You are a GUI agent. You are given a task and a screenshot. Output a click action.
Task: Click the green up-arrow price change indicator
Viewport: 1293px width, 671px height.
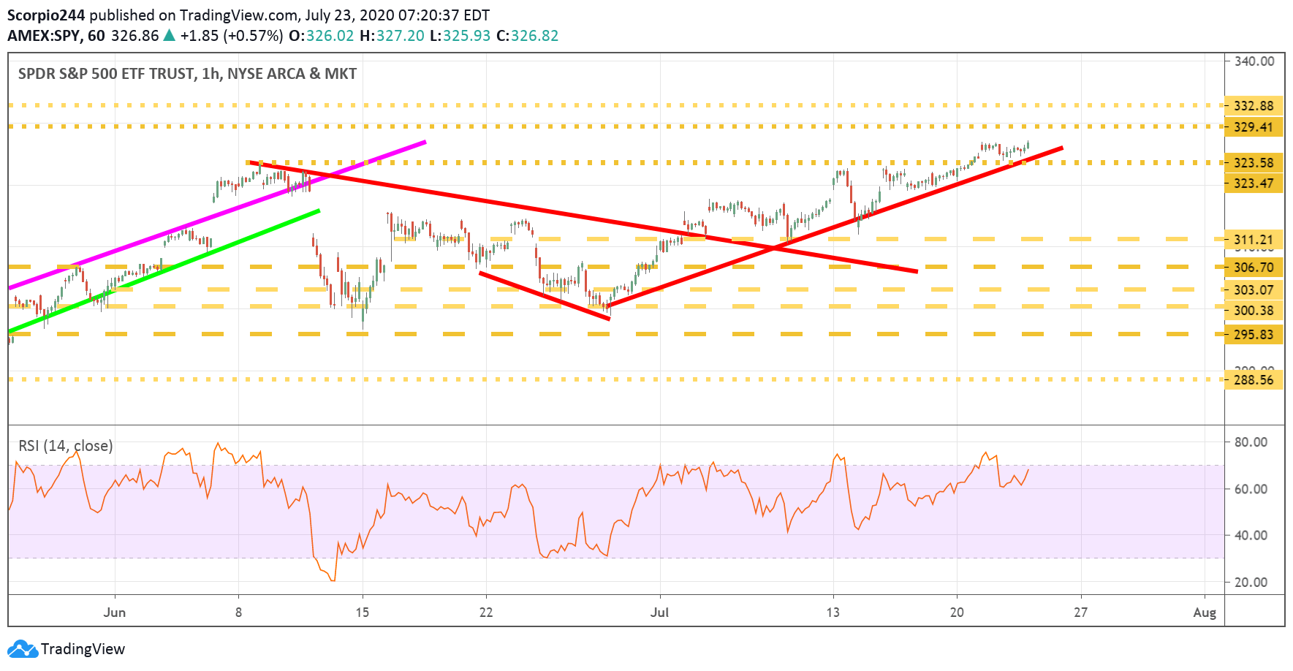tap(169, 36)
